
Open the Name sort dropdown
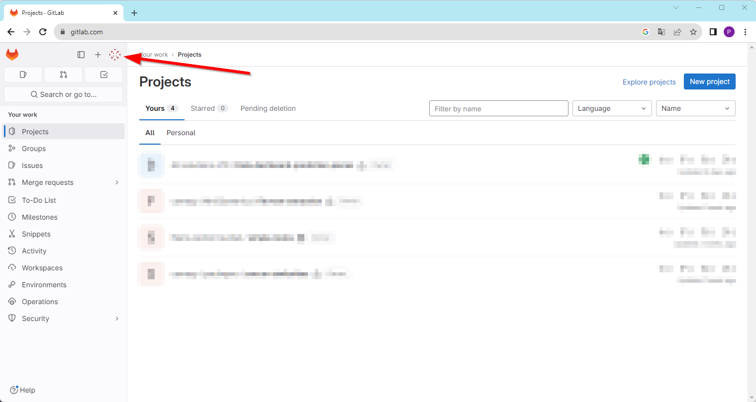coord(695,108)
